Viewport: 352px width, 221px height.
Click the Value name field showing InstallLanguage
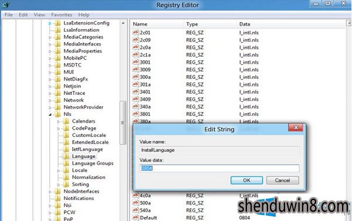point(219,150)
